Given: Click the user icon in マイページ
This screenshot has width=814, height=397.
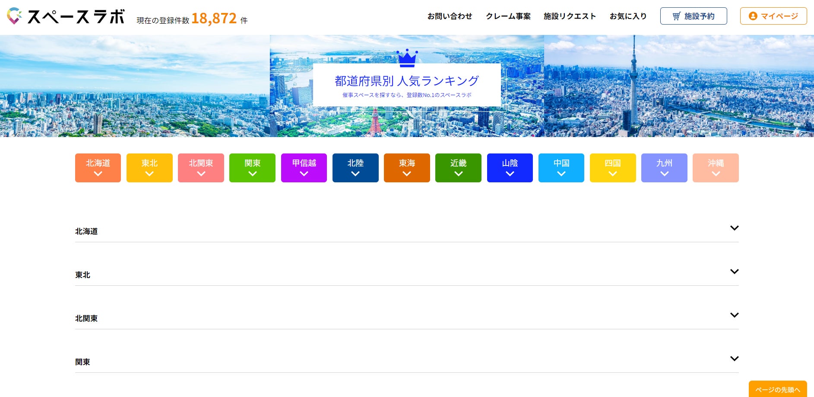Looking at the screenshot, I should [753, 16].
